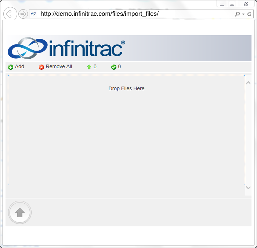Click the red Remove All cross icon

coord(41,67)
